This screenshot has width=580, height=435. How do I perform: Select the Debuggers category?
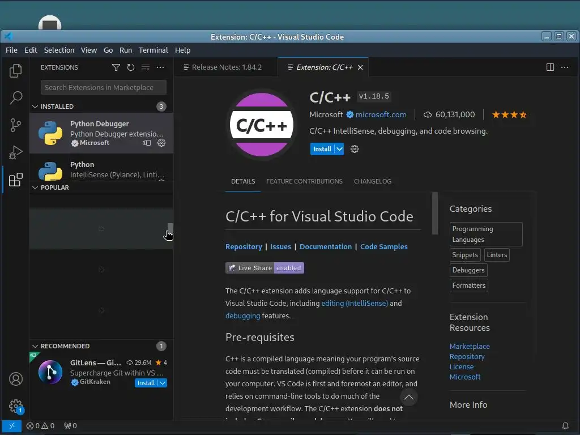click(x=468, y=270)
